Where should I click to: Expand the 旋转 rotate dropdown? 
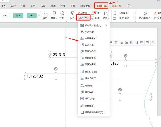click(84, 13)
